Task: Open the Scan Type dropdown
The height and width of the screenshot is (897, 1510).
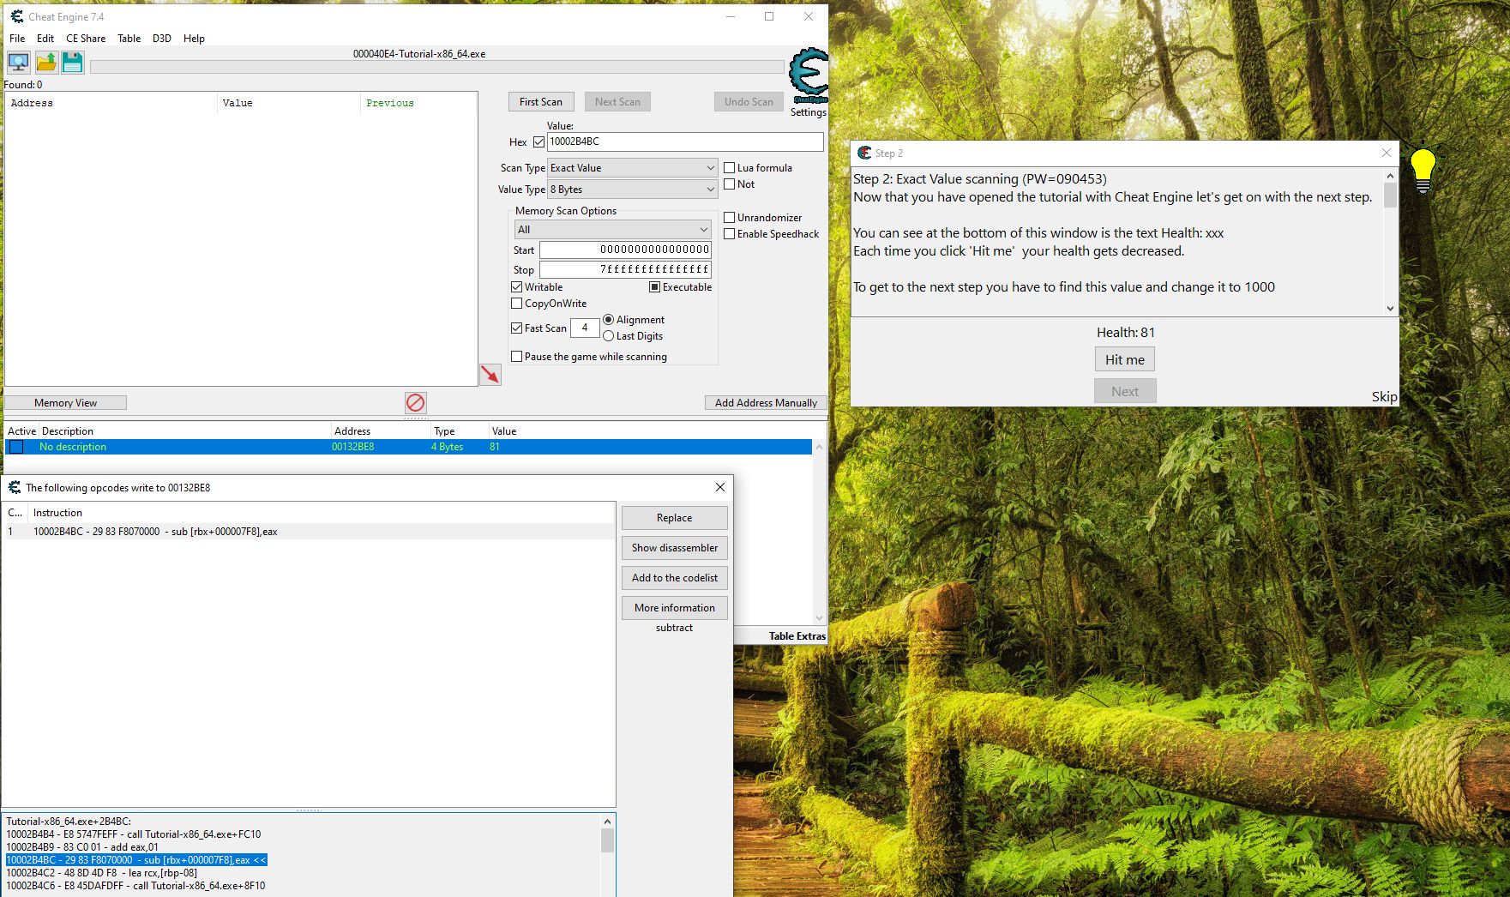Action: [632, 168]
